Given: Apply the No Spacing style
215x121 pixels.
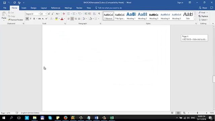Looking at the screenshot, I should click(x=120, y=16).
